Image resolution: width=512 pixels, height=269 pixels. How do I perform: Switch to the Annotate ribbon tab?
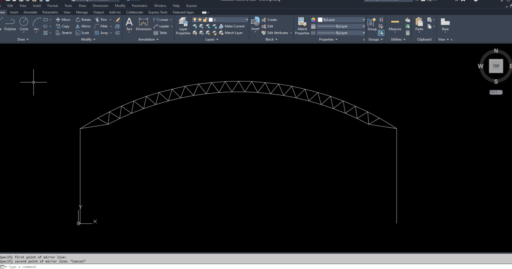click(31, 13)
